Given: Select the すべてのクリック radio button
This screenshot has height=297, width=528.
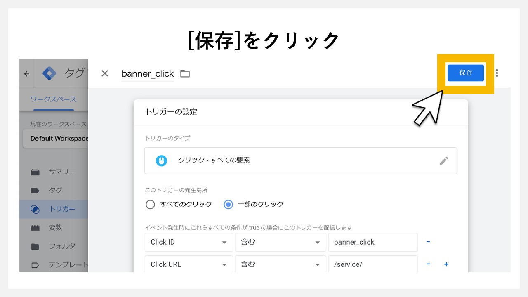Looking at the screenshot, I should 150,204.
